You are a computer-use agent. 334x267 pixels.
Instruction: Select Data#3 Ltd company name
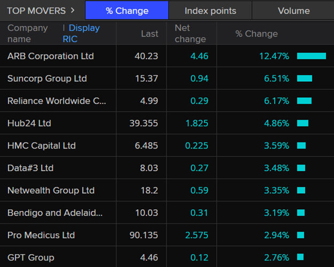click(x=30, y=168)
